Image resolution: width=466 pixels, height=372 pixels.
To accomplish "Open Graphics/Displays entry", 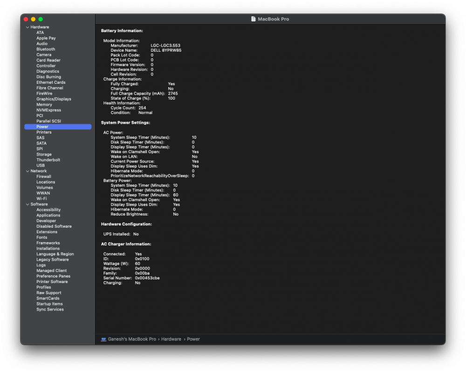I will 54,99.
